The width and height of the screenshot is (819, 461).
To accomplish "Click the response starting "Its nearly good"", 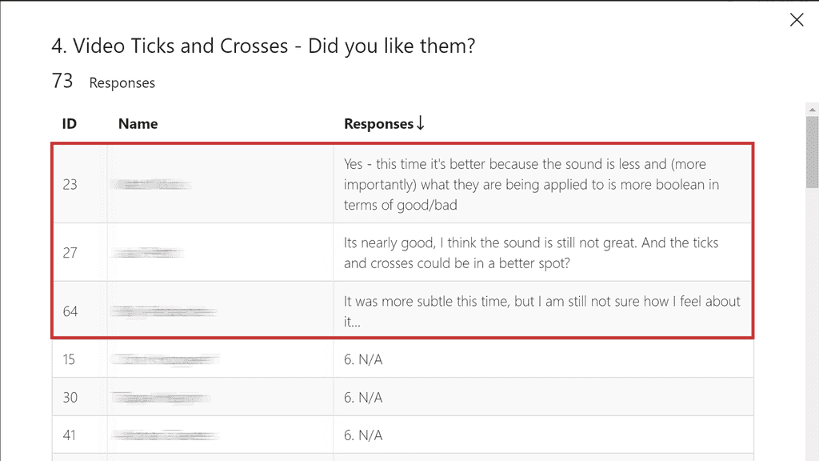I will (531, 252).
